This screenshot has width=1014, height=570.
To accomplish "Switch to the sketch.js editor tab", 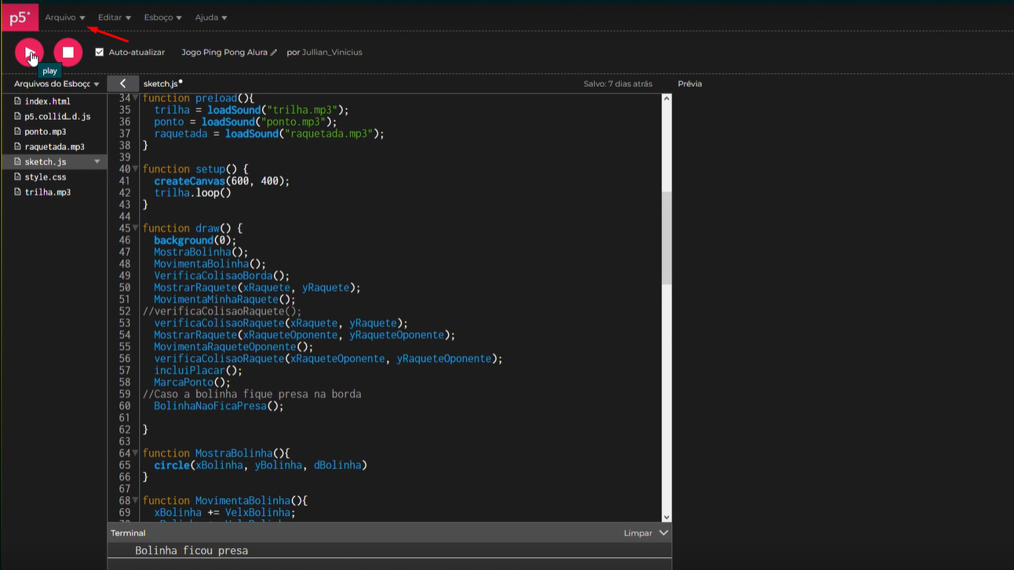I will (162, 82).
